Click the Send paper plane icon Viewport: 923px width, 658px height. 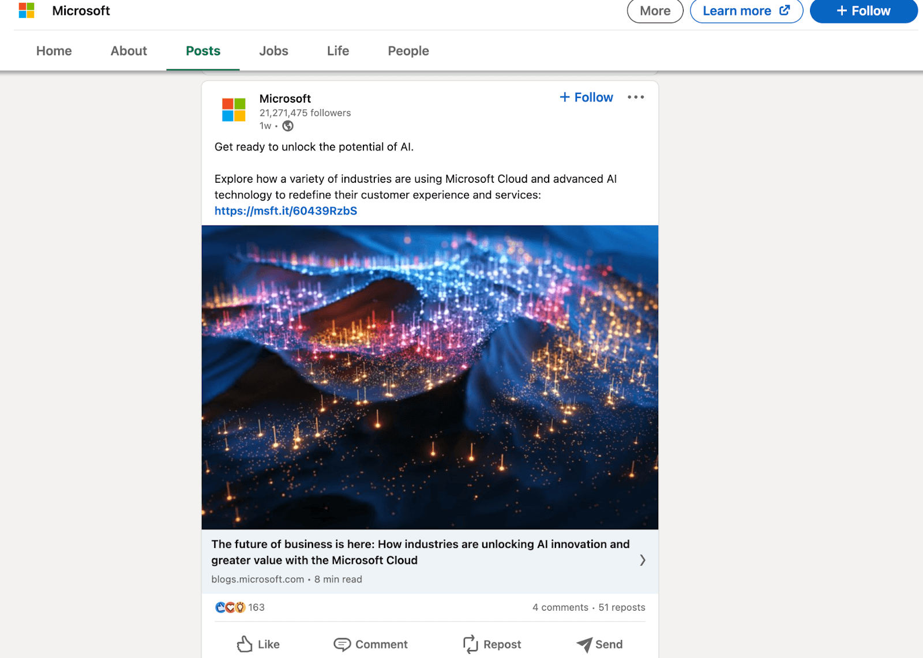point(584,644)
